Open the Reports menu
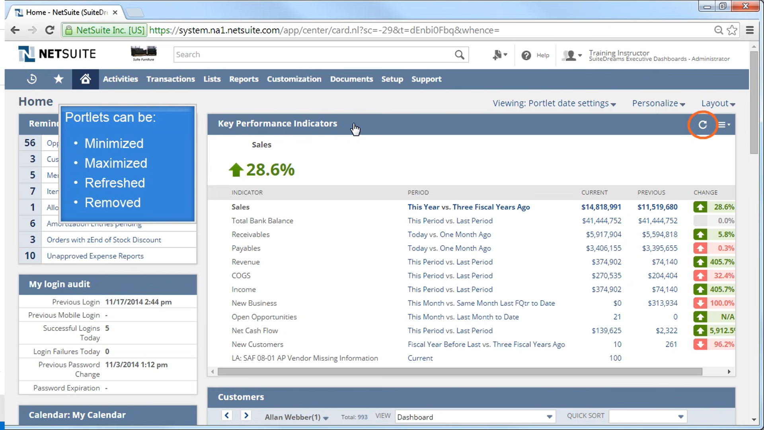This screenshot has height=430, width=764. [x=244, y=79]
